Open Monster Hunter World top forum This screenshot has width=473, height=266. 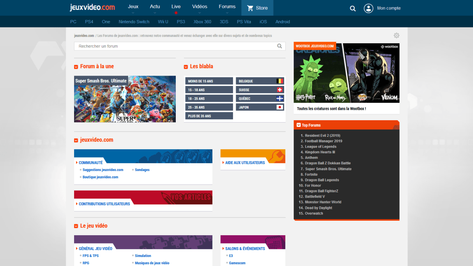point(323,202)
